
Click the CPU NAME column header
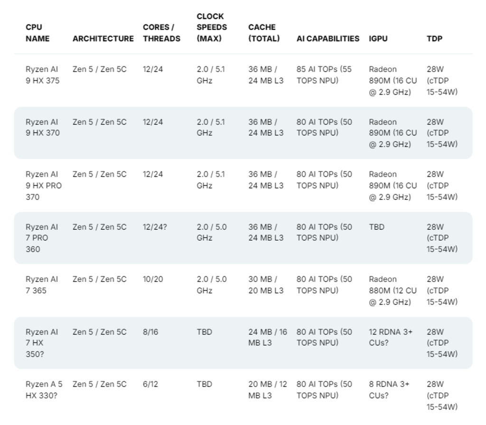tap(37, 33)
